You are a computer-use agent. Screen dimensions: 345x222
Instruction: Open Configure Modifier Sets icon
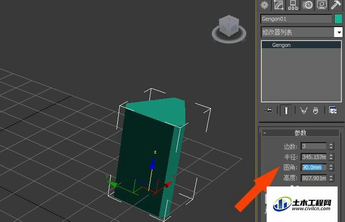pos(333,110)
